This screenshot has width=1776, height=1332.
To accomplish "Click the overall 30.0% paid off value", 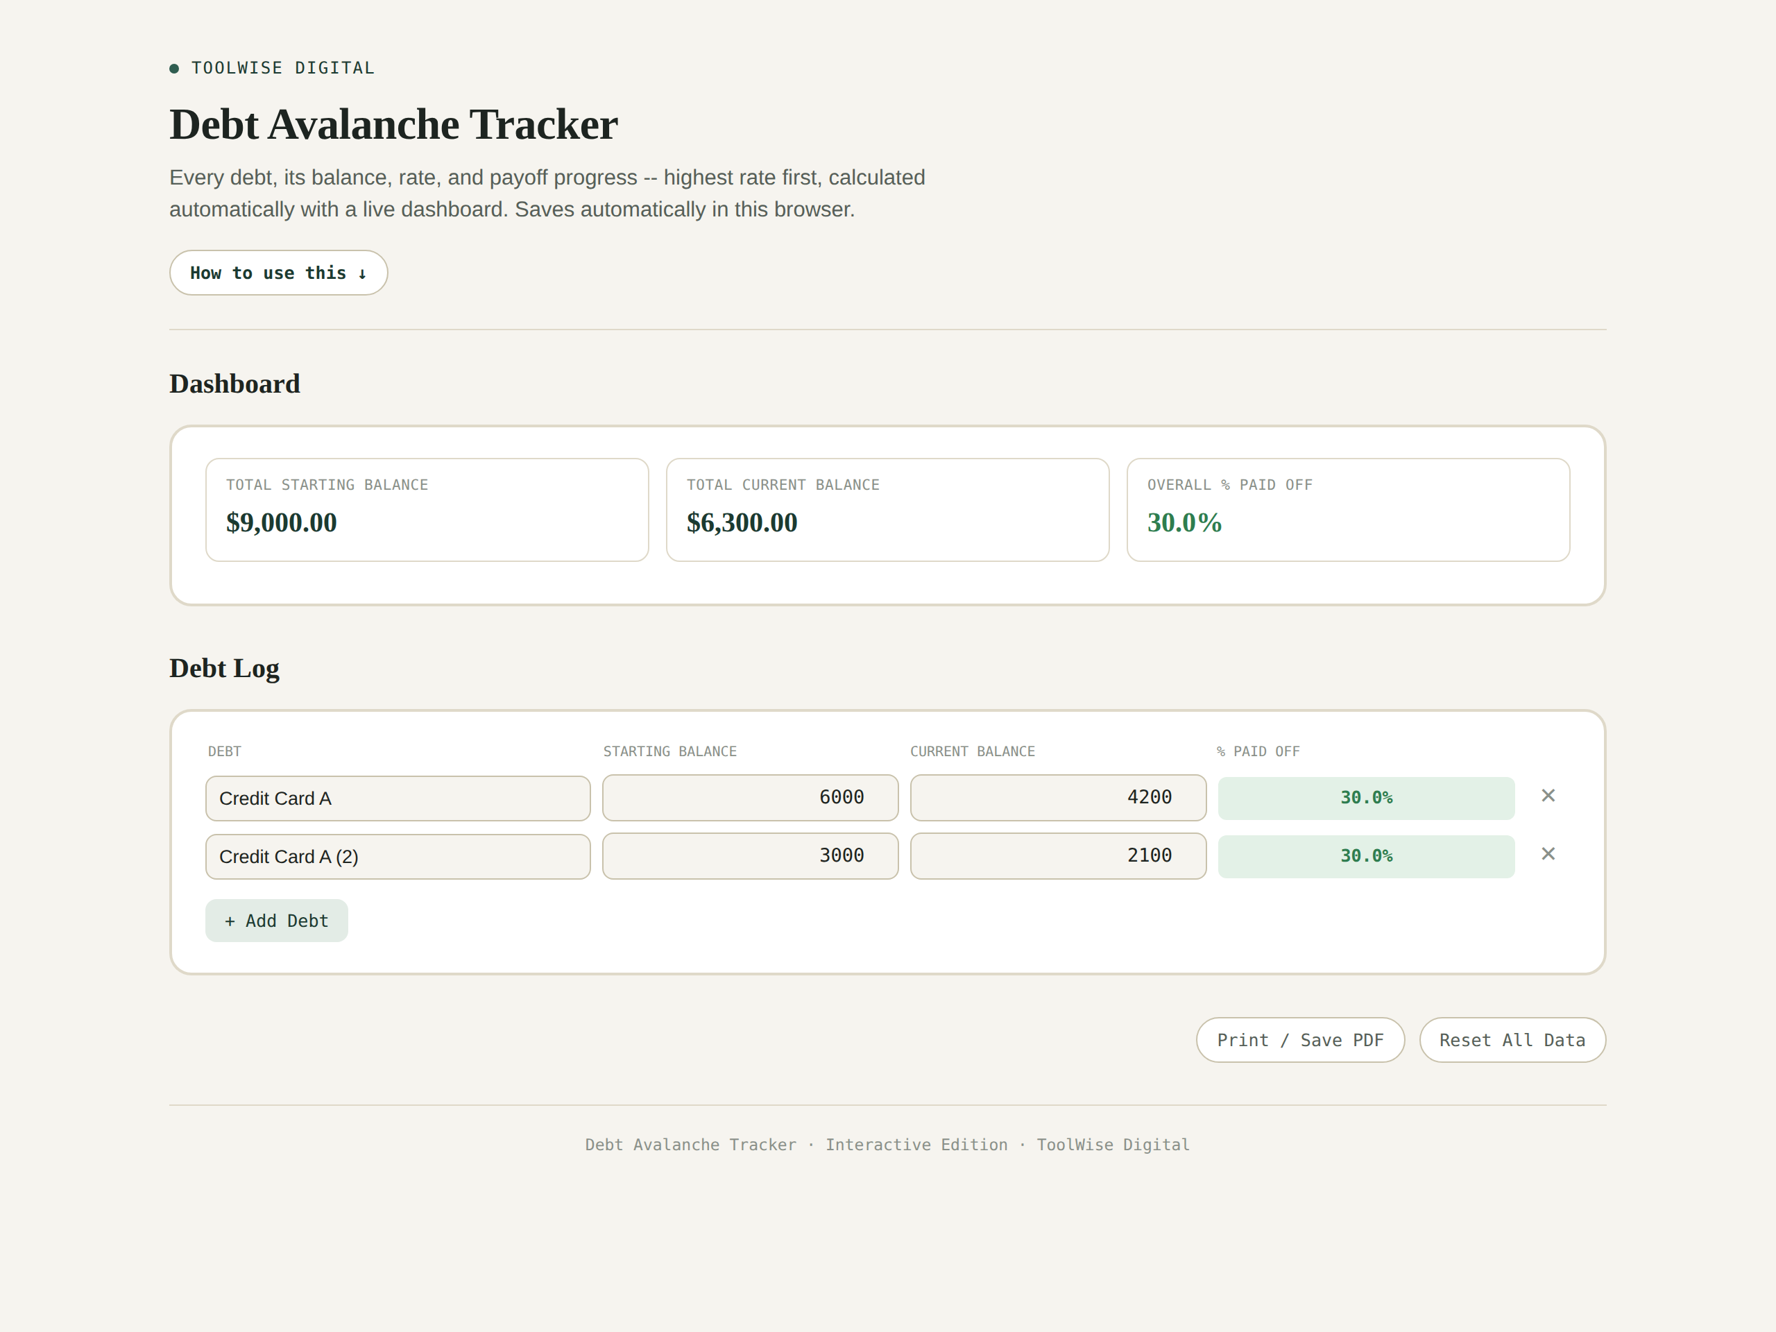I will coord(1184,522).
